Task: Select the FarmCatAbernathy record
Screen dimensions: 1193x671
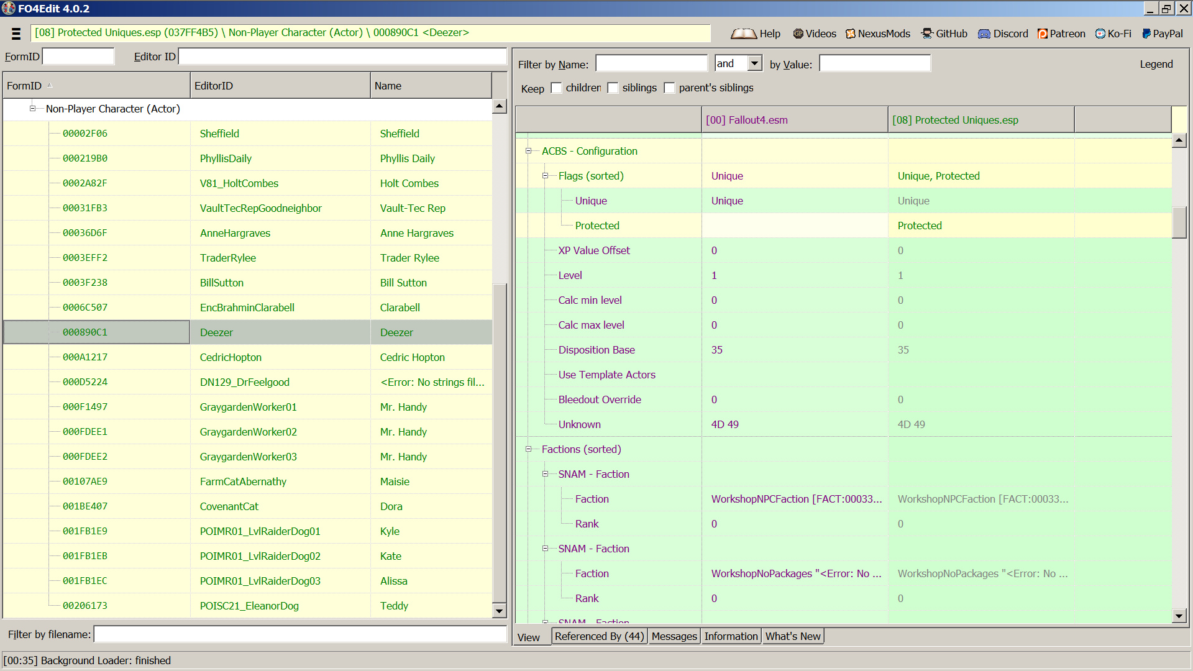Action: 248,482
